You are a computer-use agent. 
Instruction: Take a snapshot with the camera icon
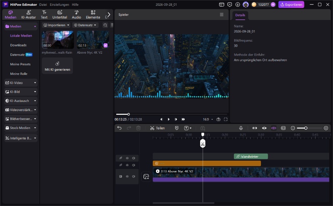pos(218,119)
